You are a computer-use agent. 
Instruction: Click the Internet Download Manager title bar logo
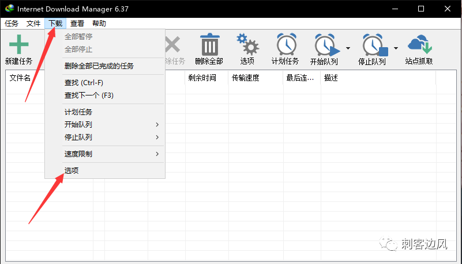tap(9, 9)
